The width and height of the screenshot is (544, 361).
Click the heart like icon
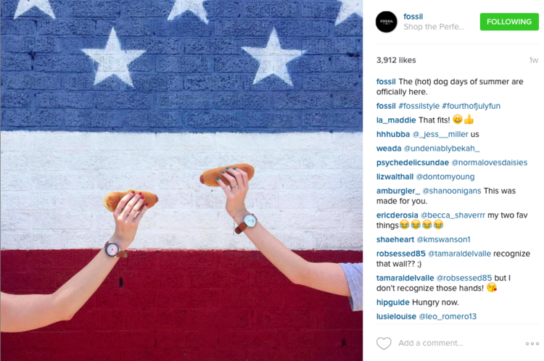(384, 344)
